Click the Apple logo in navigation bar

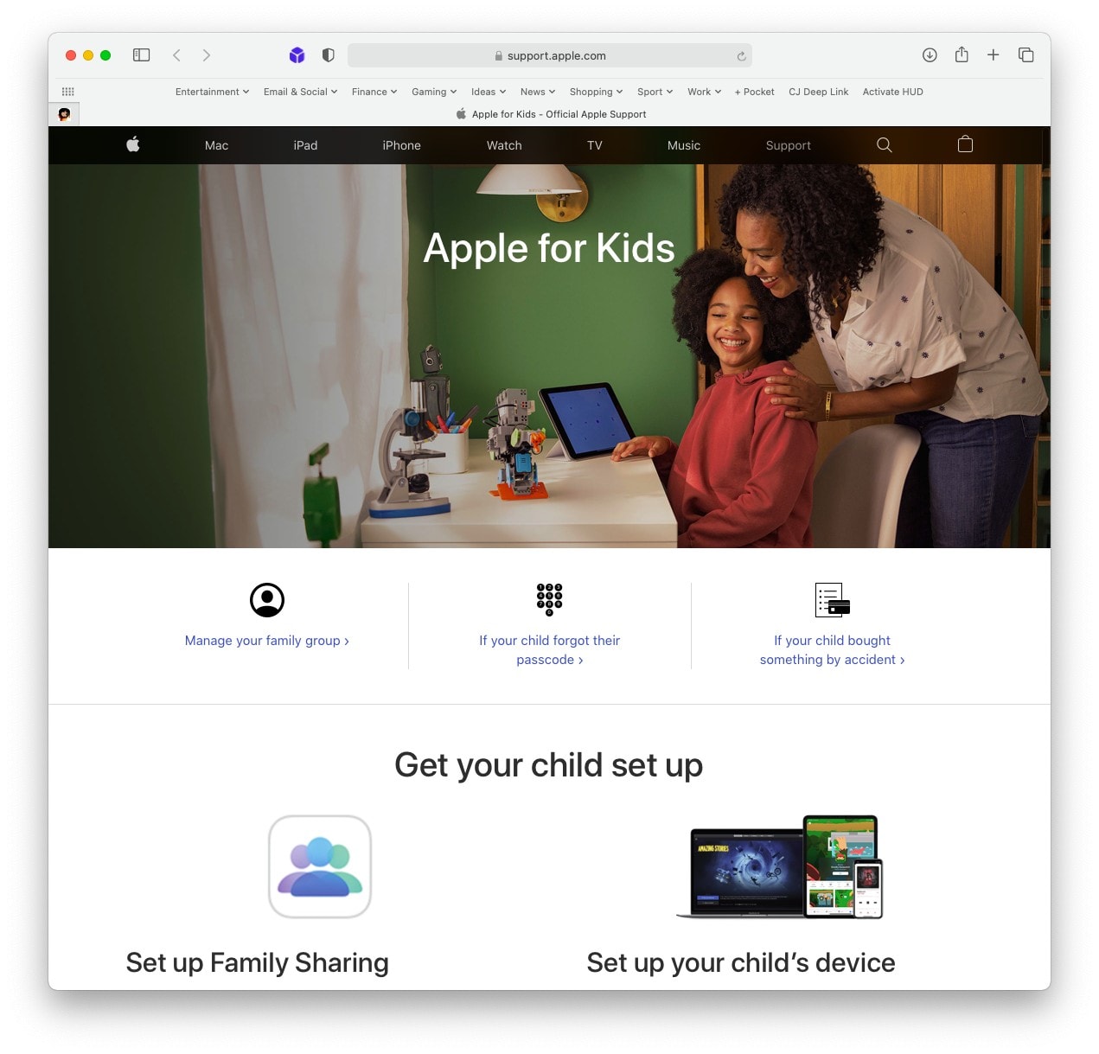point(133,144)
